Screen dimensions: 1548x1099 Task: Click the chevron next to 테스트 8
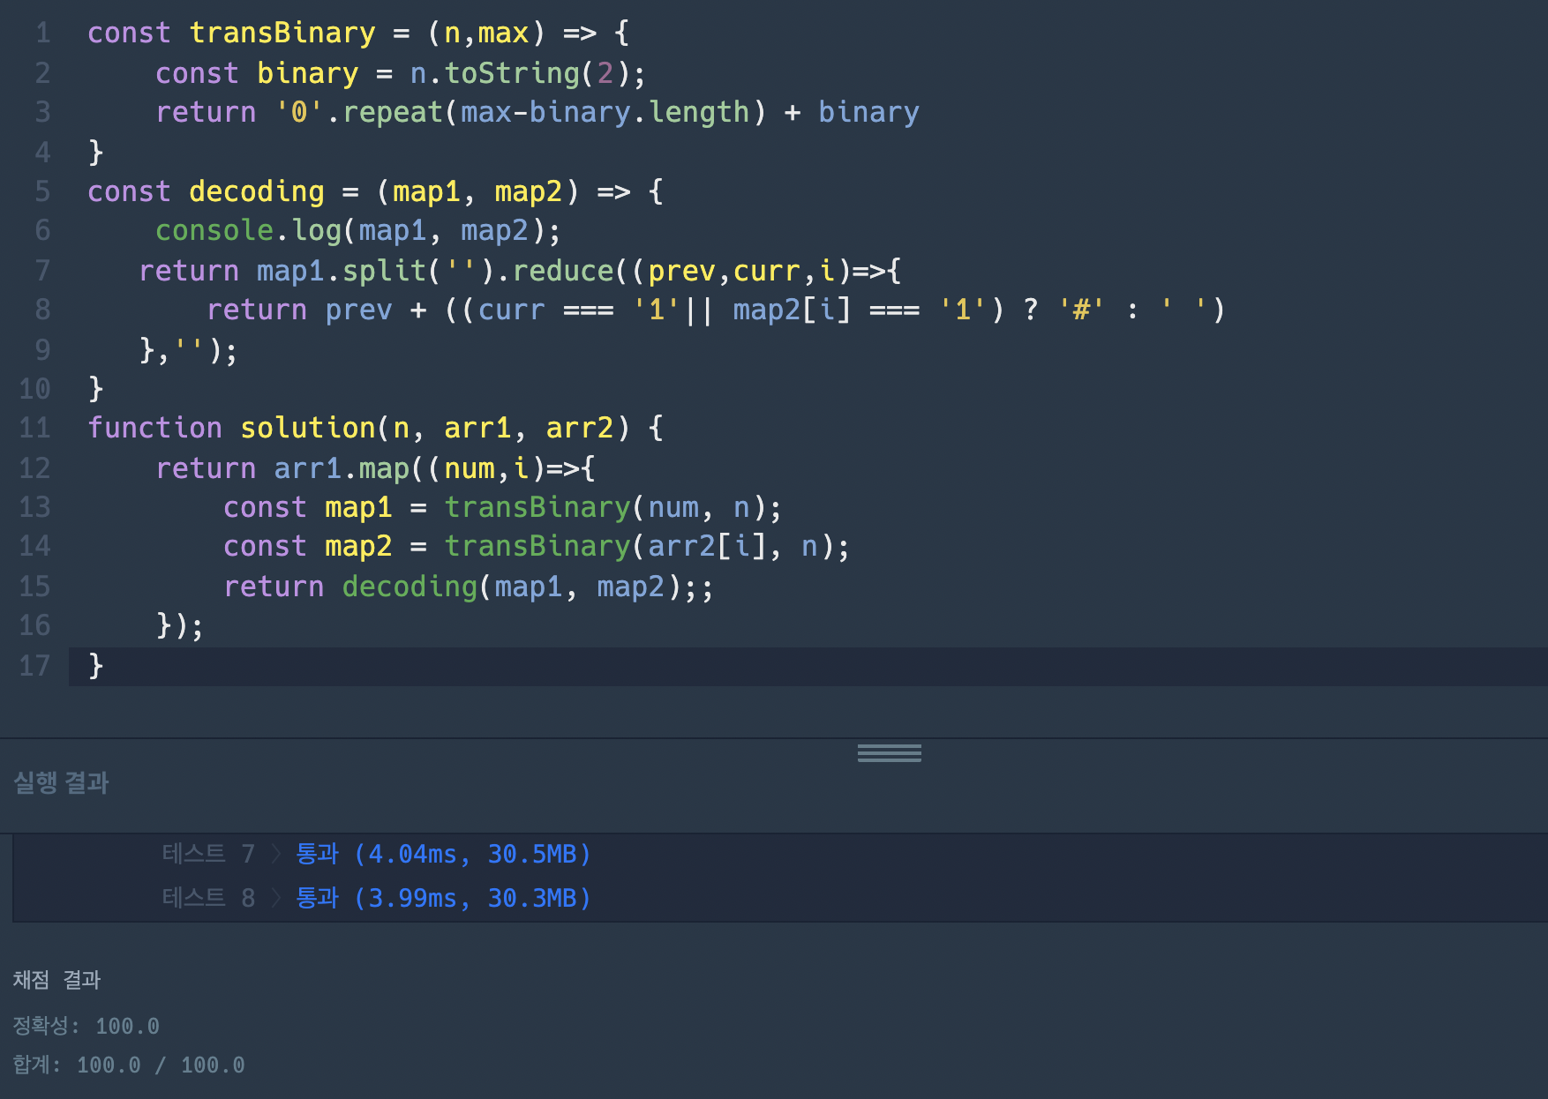pos(275,898)
